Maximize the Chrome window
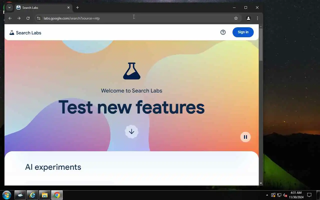Screen dimensions: 320x200 pos(246,7)
